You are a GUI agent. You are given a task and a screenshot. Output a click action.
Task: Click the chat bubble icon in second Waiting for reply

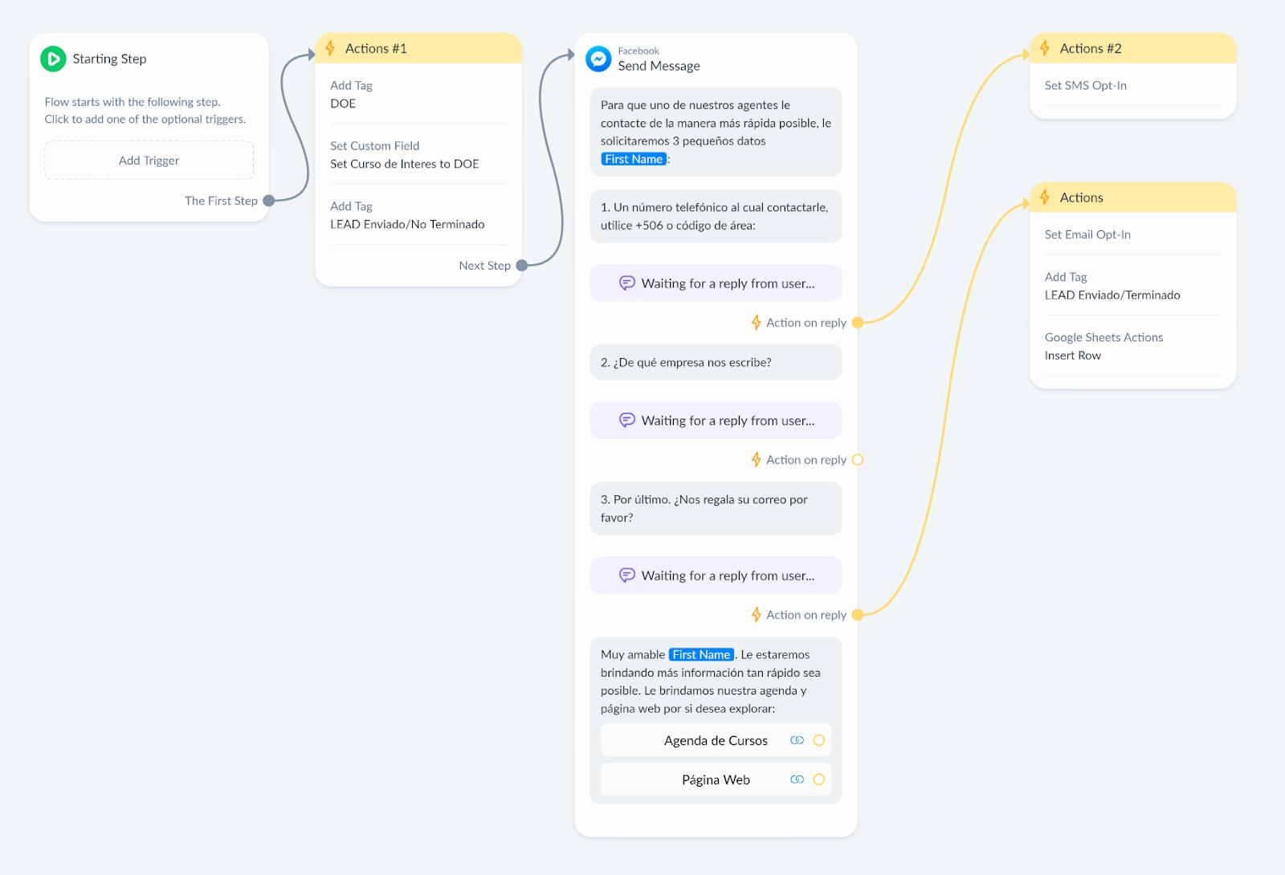point(627,421)
